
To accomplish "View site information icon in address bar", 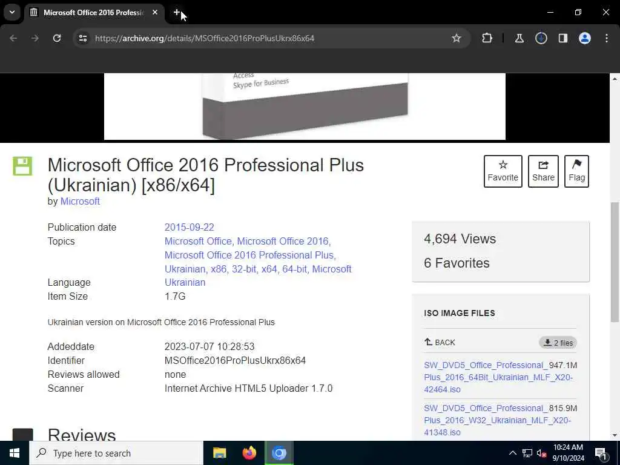I will (x=82, y=38).
